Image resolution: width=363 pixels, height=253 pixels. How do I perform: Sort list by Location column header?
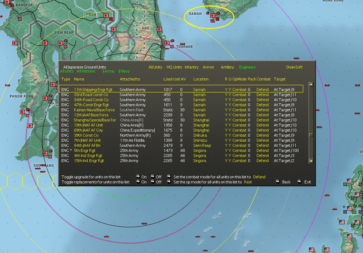201,79
